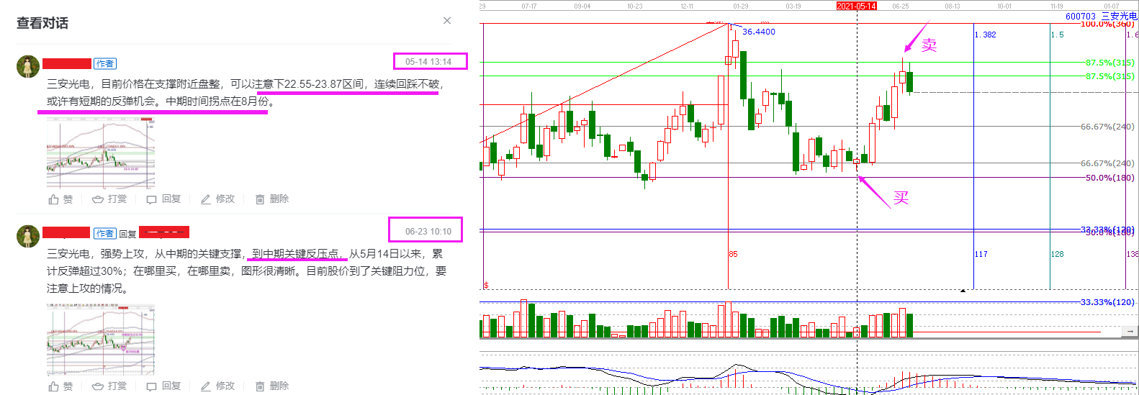The height and width of the screenshot is (395, 1139).
Task: Click the 2021-05-14 date marker on chart
Action: pyautogui.click(x=856, y=6)
